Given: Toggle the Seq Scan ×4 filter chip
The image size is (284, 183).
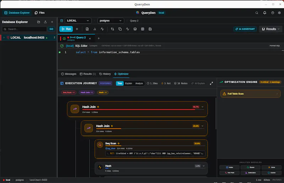Looking at the screenshot, I should 69,93.
